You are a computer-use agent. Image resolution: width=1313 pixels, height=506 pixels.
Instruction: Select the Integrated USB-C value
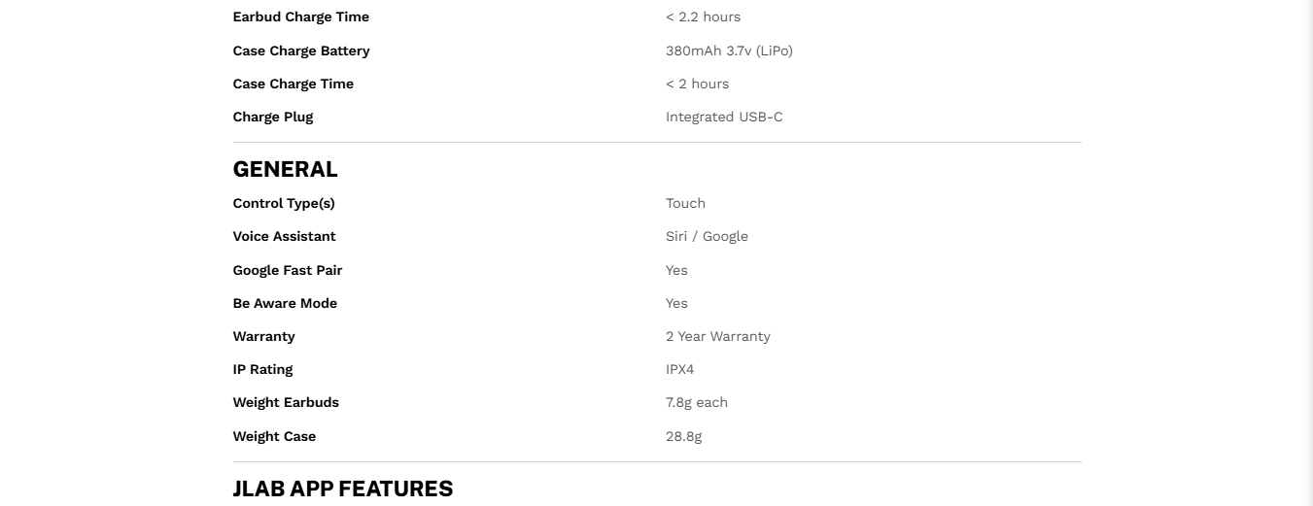tap(724, 117)
